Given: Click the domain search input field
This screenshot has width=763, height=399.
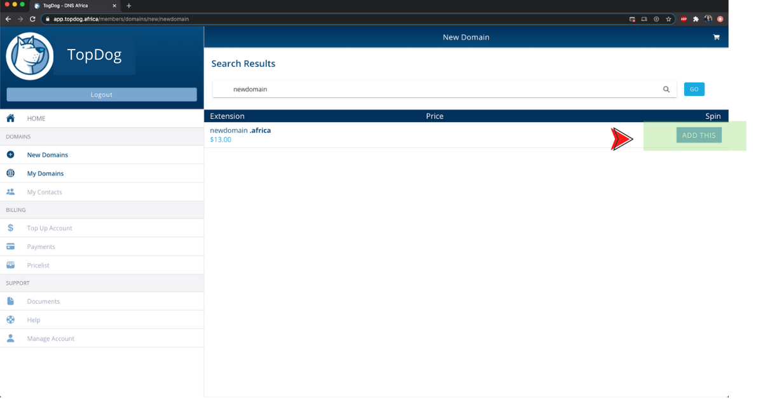Looking at the screenshot, I should pos(444,90).
